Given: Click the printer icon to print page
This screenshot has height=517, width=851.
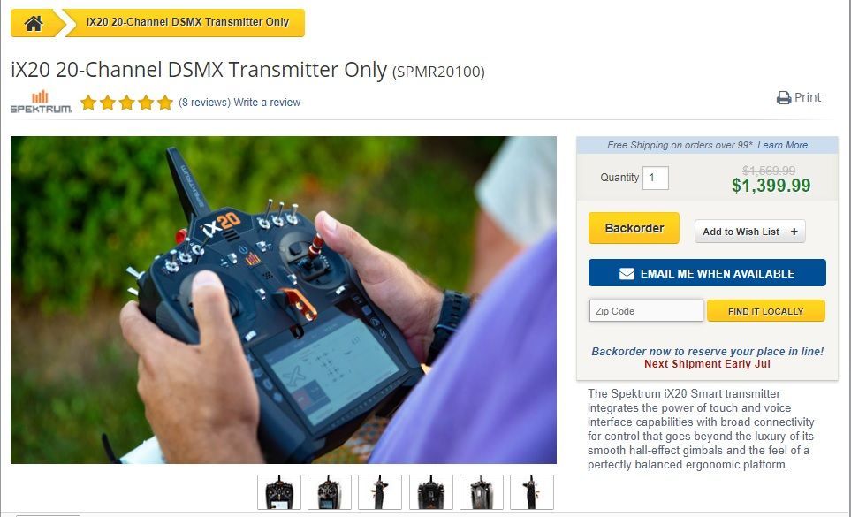Looking at the screenshot, I should coord(783,97).
